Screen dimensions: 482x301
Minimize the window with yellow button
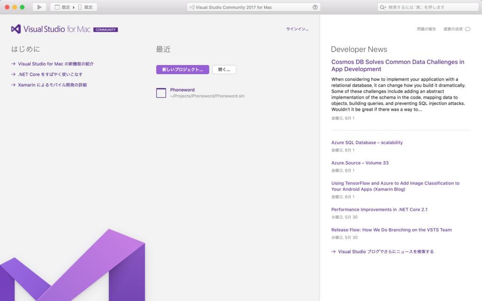coord(15,7)
